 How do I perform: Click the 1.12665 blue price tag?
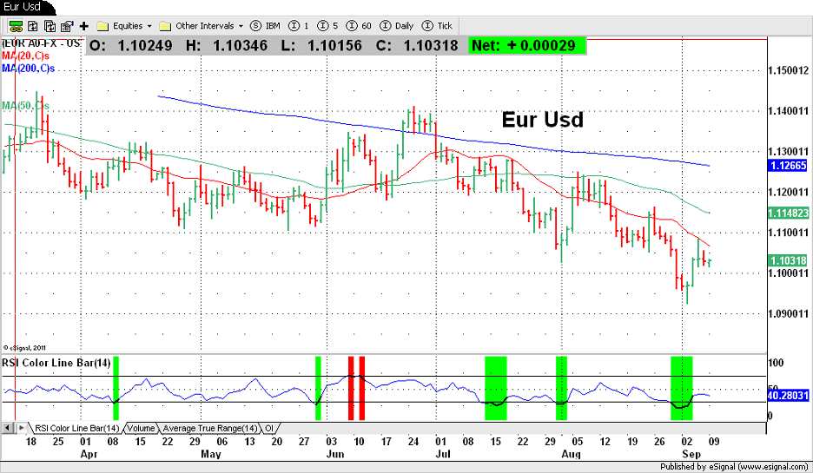coord(788,165)
